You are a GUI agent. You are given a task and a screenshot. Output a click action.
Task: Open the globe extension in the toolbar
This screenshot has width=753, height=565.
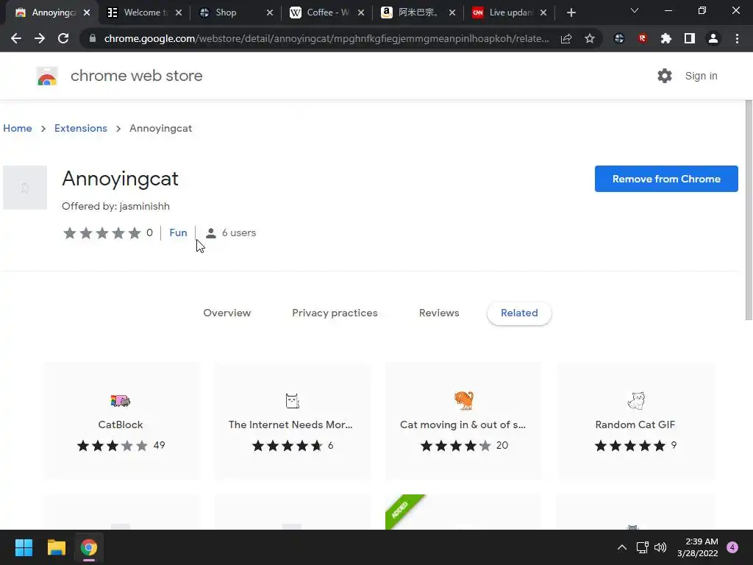(x=619, y=38)
